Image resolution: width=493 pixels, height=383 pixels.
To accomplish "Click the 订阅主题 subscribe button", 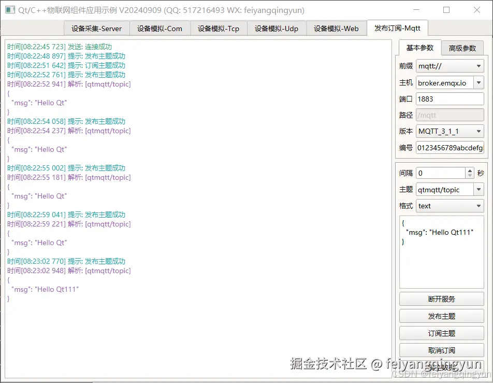I will [441, 333].
